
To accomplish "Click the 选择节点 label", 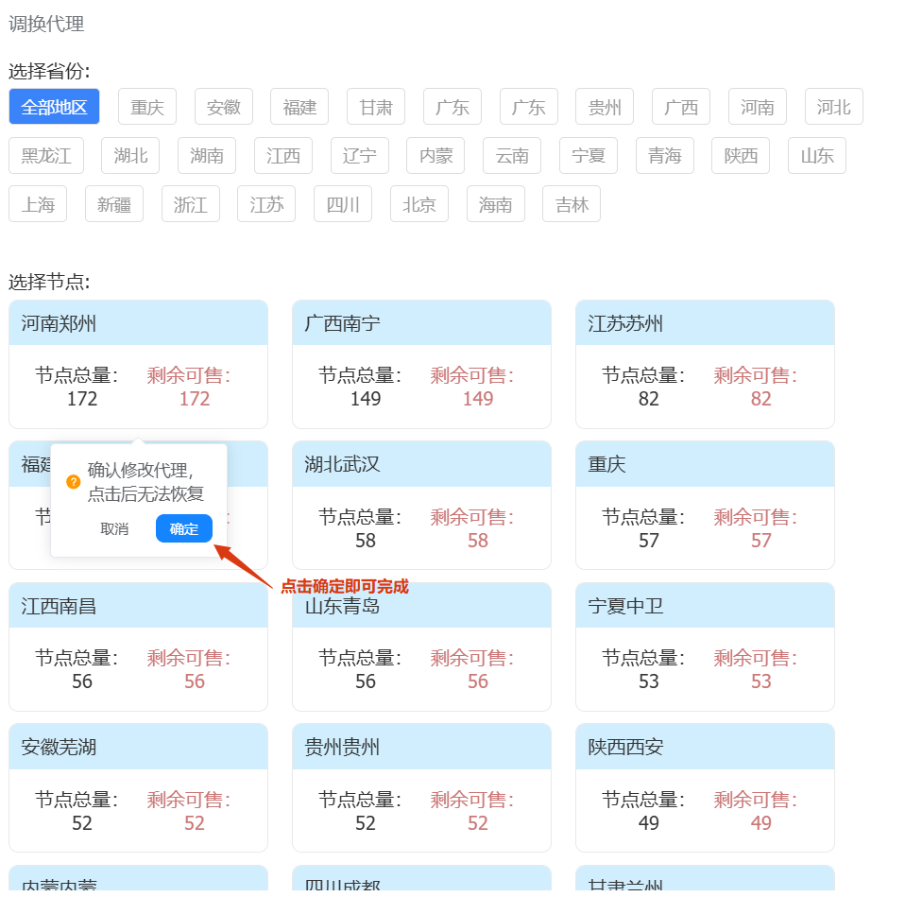I will (49, 282).
